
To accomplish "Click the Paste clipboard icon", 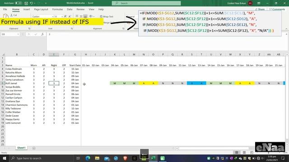I will [6, 16].
